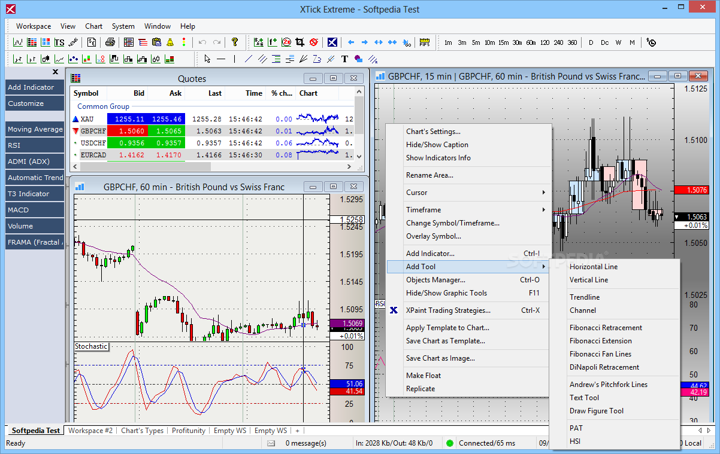The width and height of the screenshot is (720, 454).
Task: Open the Workspace menu
Action: [34, 26]
